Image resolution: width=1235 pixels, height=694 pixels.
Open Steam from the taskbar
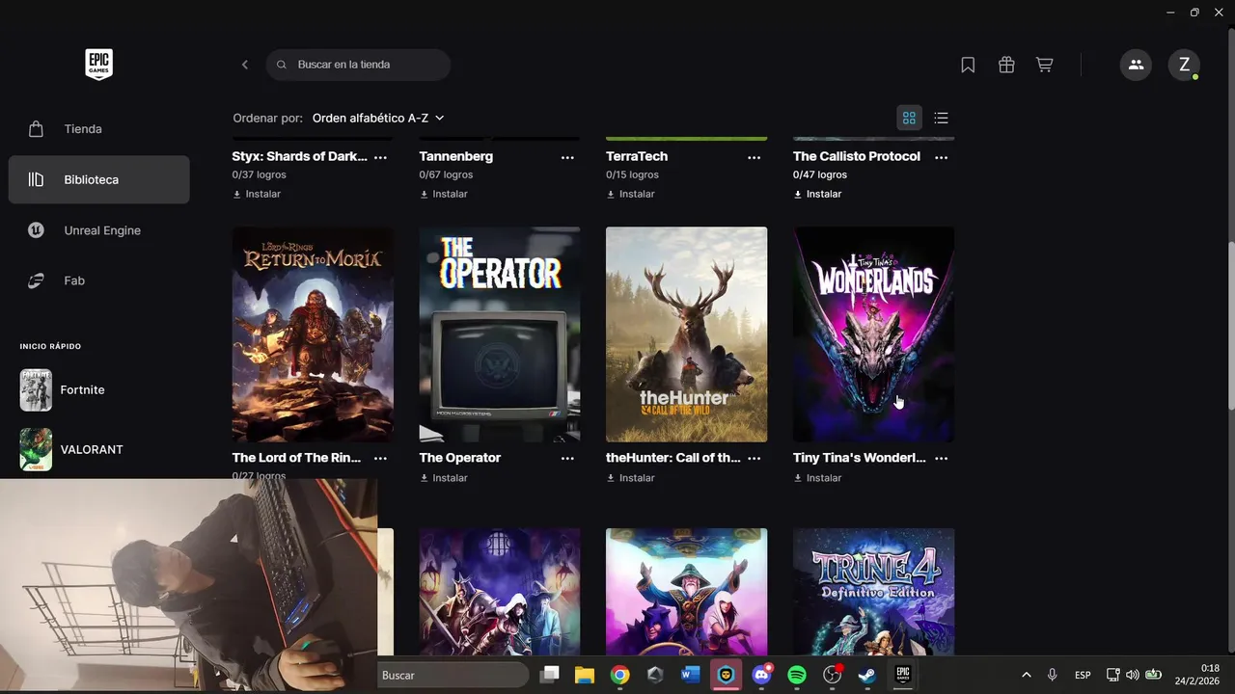point(867,675)
